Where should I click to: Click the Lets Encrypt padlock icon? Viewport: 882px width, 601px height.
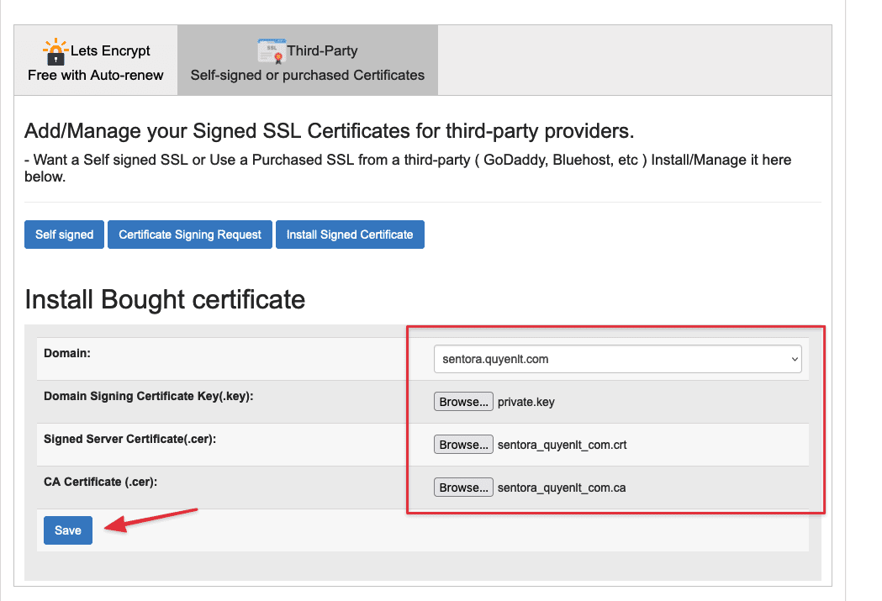pyautogui.click(x=55, y=50)
